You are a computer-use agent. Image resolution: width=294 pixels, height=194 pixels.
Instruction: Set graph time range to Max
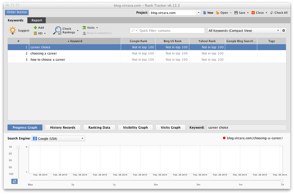coord(30,185)
